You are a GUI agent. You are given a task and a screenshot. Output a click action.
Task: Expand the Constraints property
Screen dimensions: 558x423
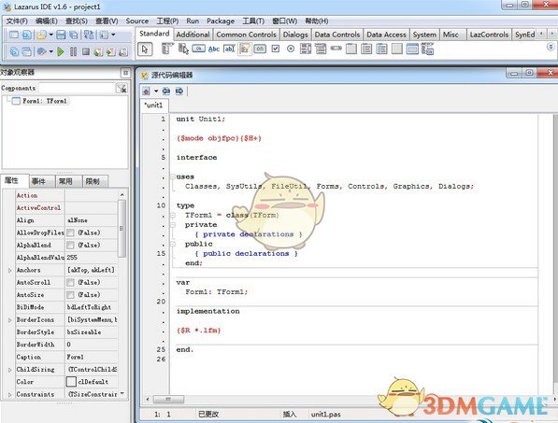[10, 395]
